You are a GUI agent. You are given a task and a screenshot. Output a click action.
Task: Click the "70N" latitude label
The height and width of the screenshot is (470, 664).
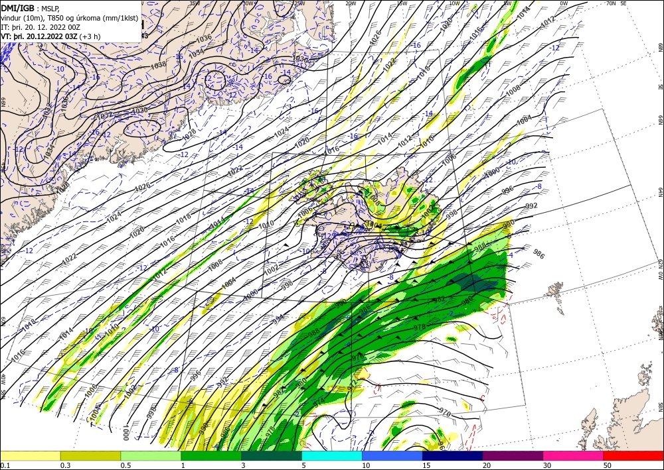(x=611, y=3)
